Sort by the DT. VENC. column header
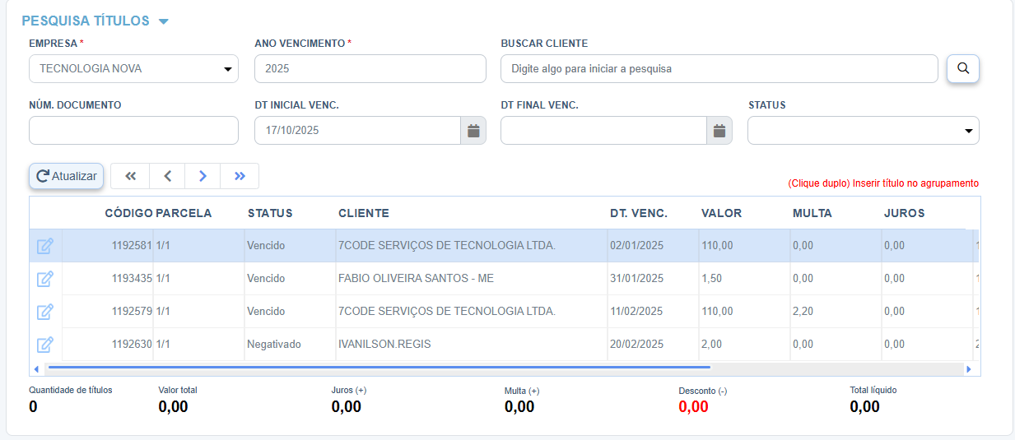Image resolution: width=1015 pixels, height=440 pixels. coord(638,213)
